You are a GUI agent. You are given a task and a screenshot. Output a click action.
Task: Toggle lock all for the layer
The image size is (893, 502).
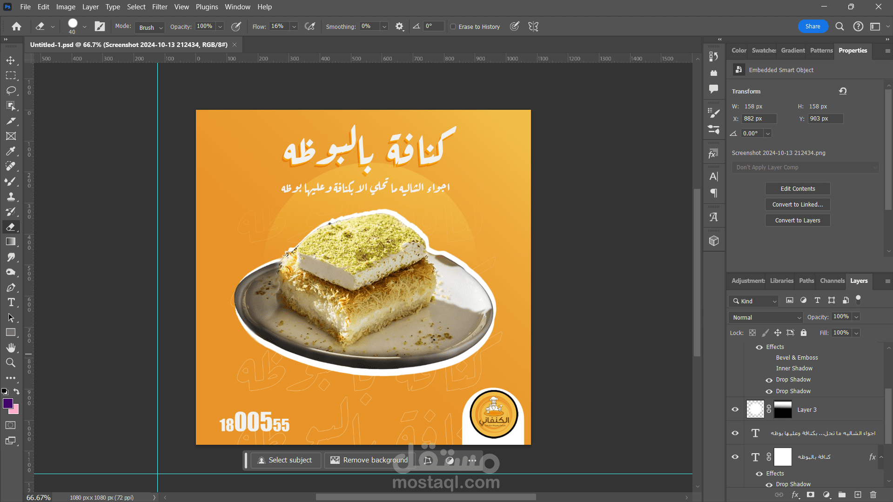click(x=804, y=333)
